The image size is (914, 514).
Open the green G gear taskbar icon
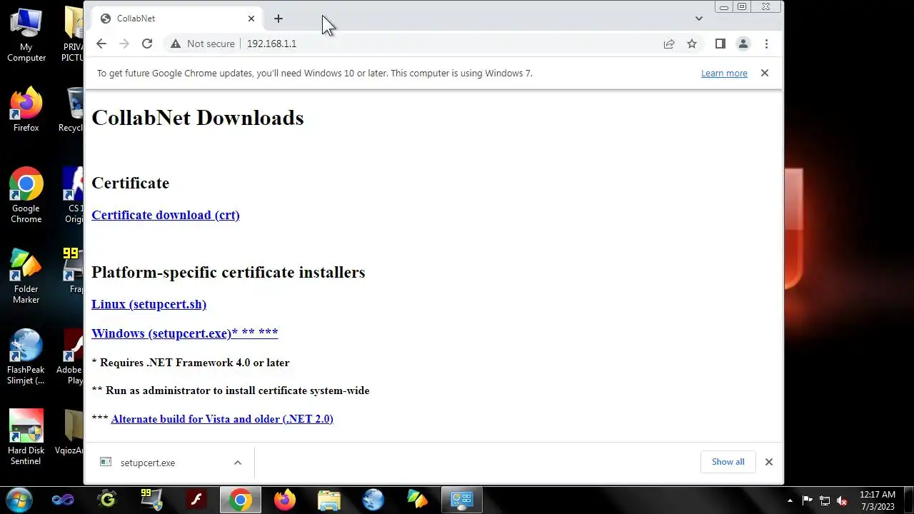pyautogui.click(x=108, y=500)
